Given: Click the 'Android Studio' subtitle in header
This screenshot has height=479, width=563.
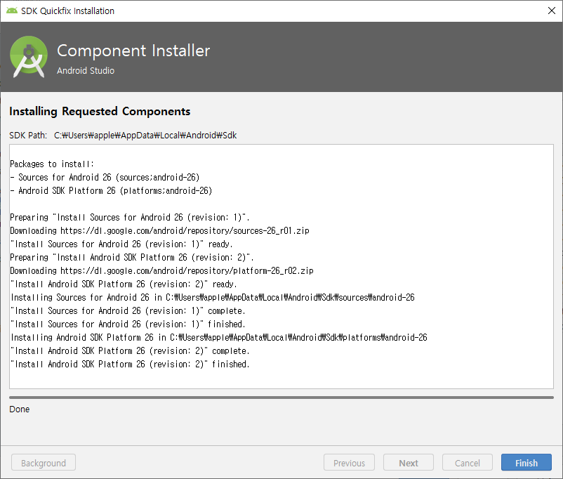Looking at the screenshot, I should (x=86, y=70).
